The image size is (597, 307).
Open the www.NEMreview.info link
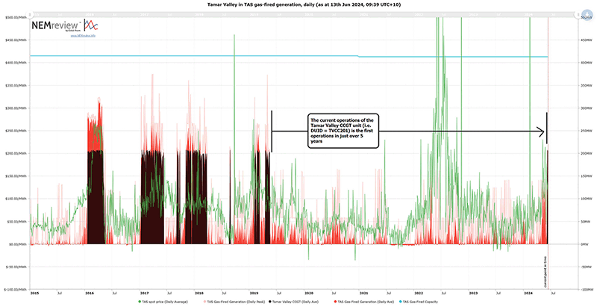[84, 35]
